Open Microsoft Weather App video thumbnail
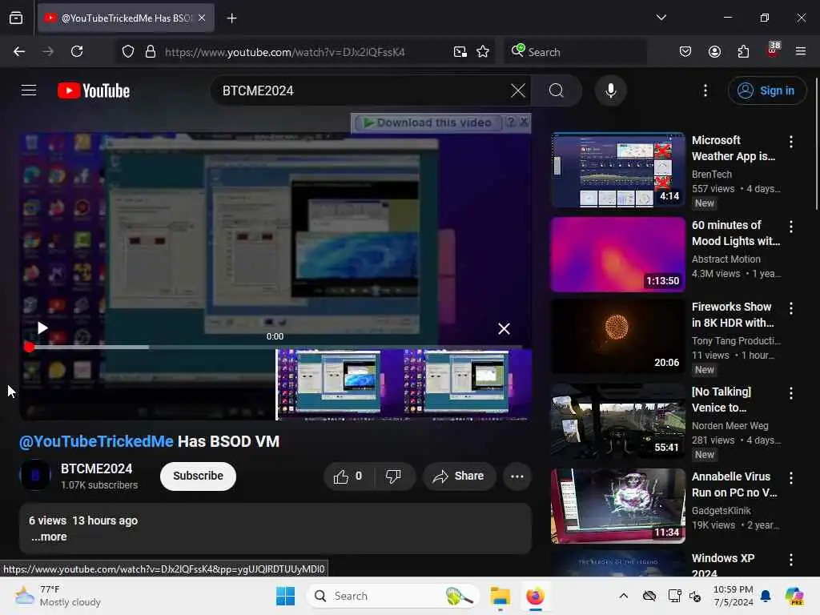Image resolution: width=820 pixels, height=615 pixels. [617, 170]
